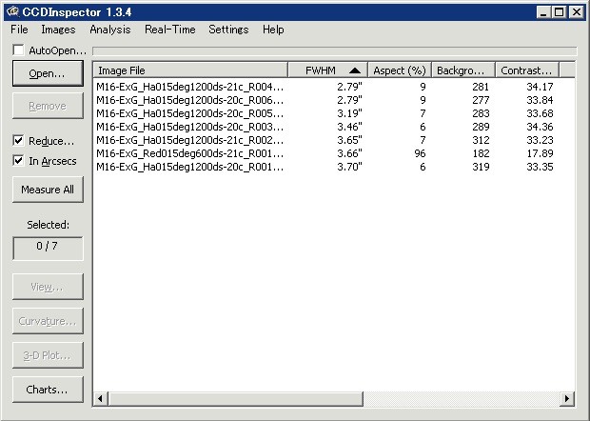
Task: Select row M16-ExG_Ha015deg1200ds-20c_R006
Action: 334,100
